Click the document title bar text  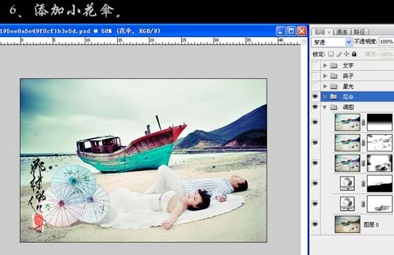point(80,31)
